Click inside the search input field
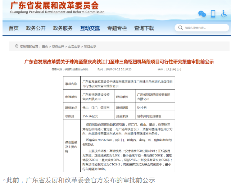 [x=202, y=28]
